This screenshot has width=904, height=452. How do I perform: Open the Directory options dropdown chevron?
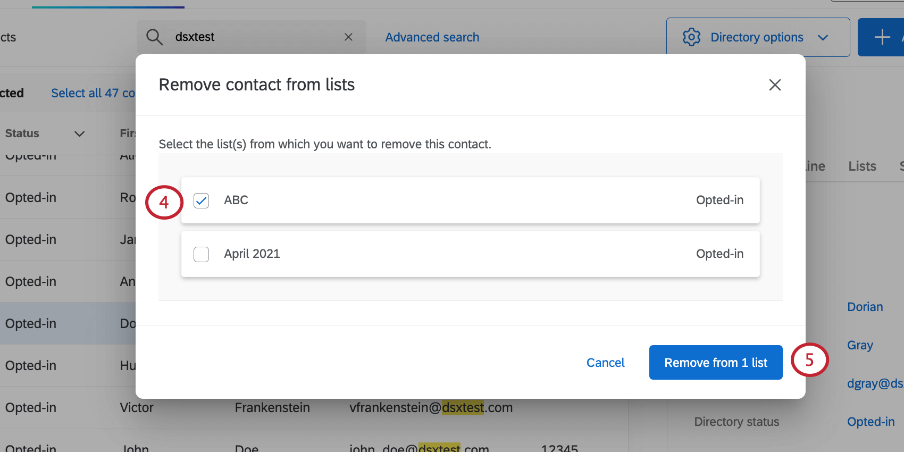823,38
